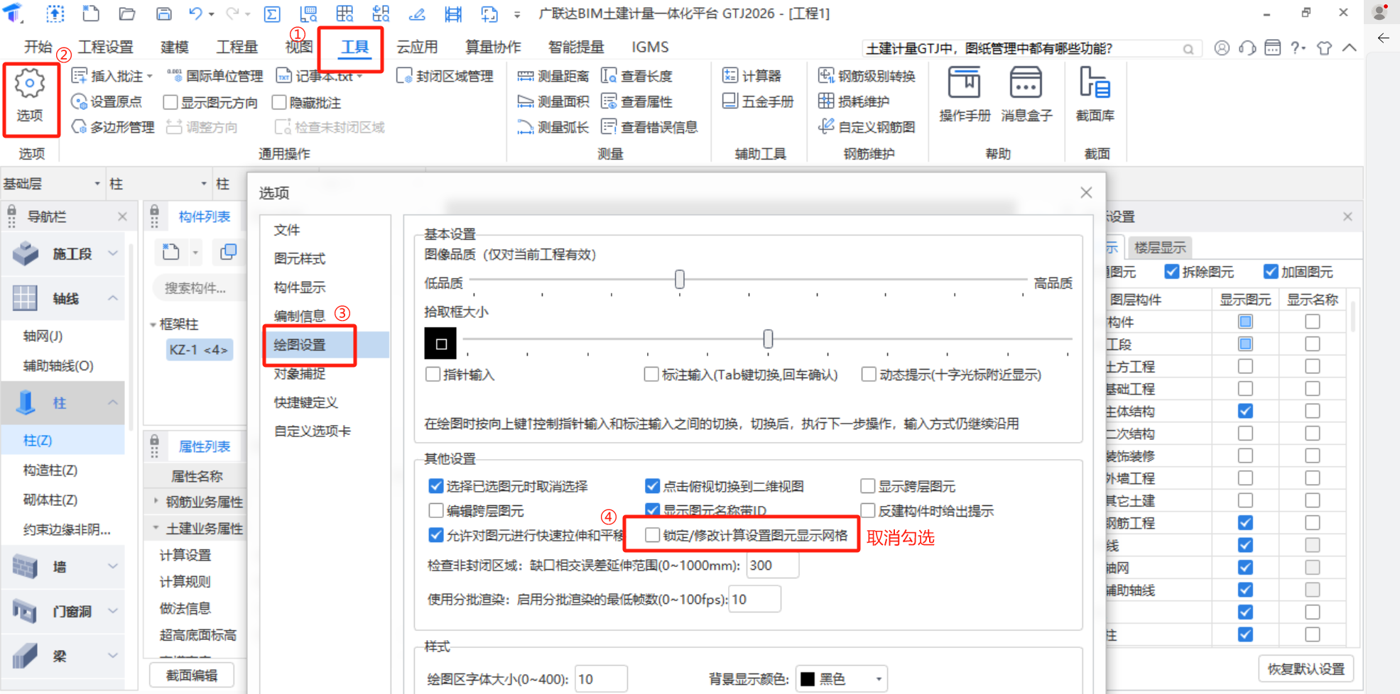This screenshot has height=694, width=1400.
Task: Start the 测量面积 tool
Action: coord(553,101)
